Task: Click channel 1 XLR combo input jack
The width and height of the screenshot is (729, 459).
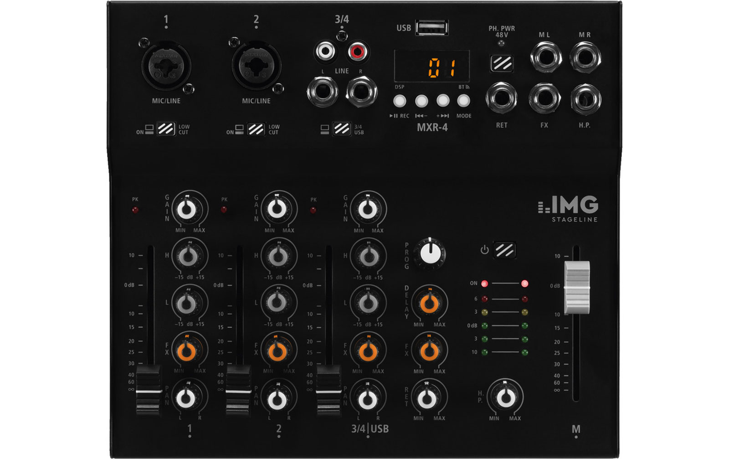Action: click(x=166, y=66)
